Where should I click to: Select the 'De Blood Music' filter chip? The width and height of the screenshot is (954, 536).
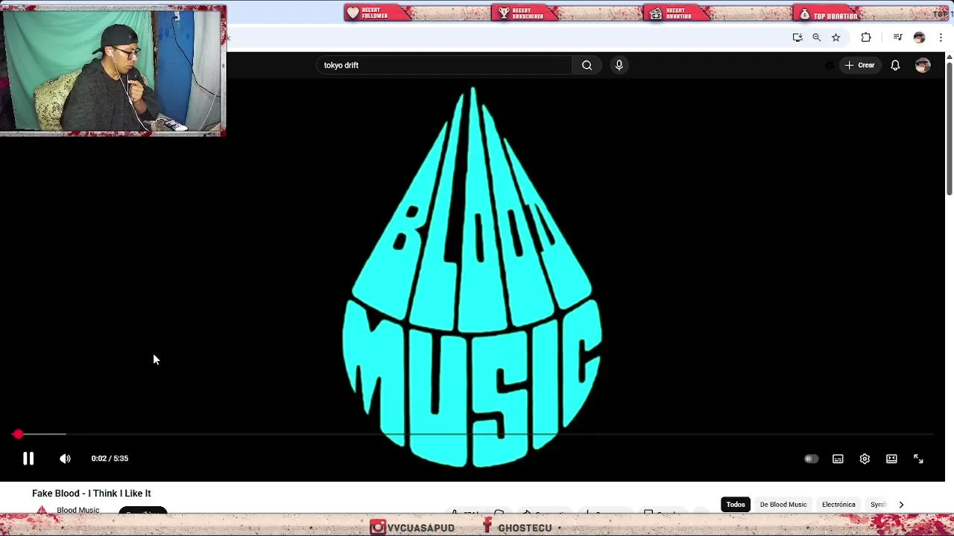pyautogui.click(x=783, y=504)
